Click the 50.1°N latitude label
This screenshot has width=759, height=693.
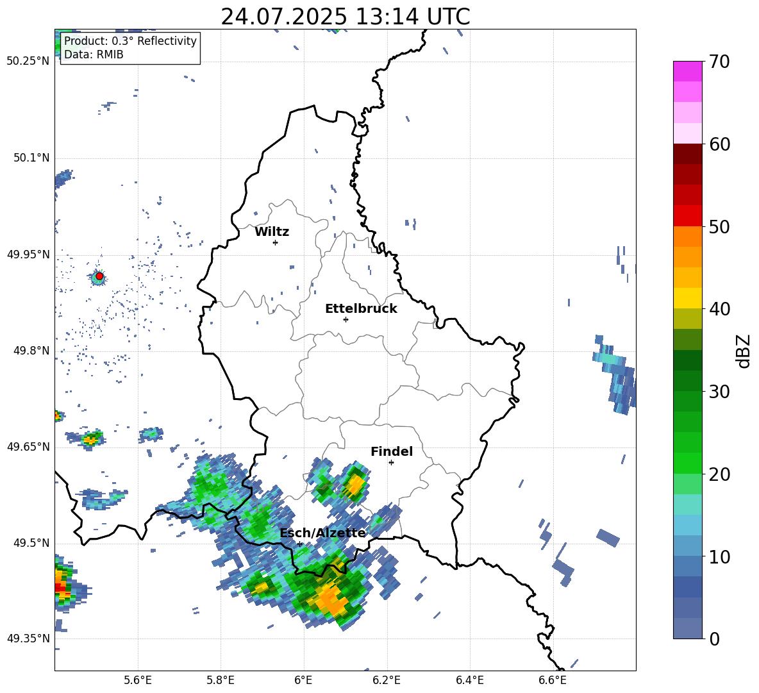click(31, 158)
